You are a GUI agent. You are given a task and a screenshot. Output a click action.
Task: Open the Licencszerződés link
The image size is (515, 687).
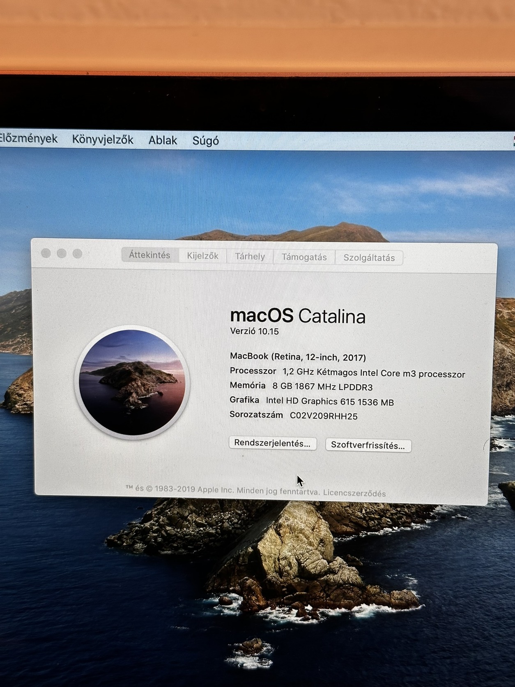(354, 493)
